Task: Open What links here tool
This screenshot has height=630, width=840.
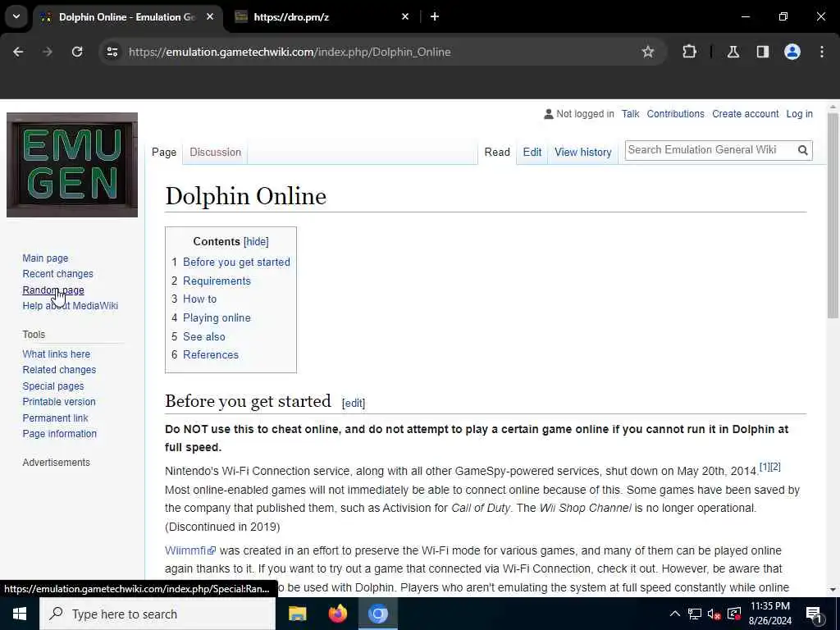Action: (57, 354)
